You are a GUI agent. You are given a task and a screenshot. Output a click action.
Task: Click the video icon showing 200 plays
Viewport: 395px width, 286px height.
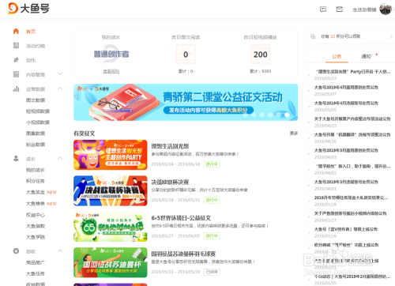261,54
